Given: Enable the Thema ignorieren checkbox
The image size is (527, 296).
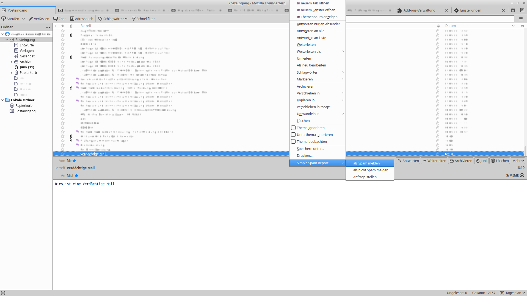Looking at the screenshot, I should 293,128.
